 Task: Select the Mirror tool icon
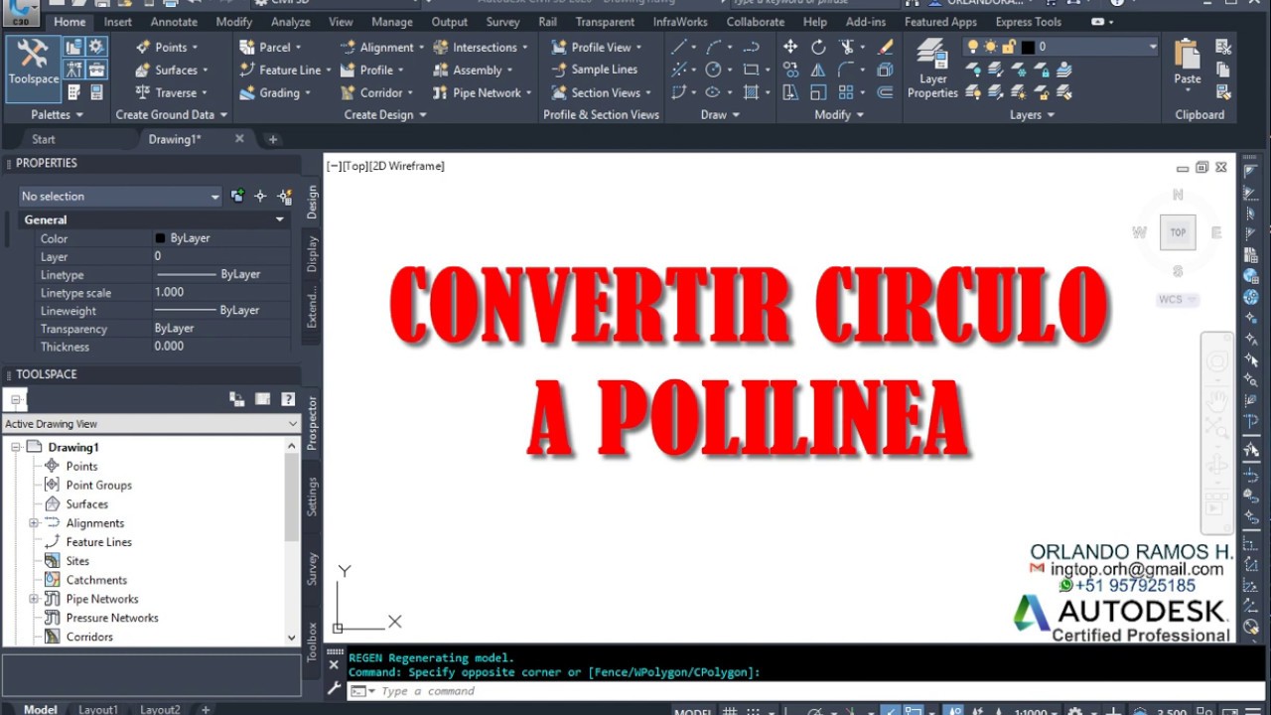(x=818, y=70)
